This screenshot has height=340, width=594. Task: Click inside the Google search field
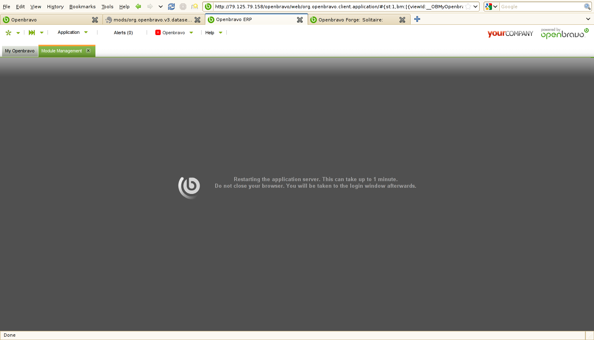(541, 7)
